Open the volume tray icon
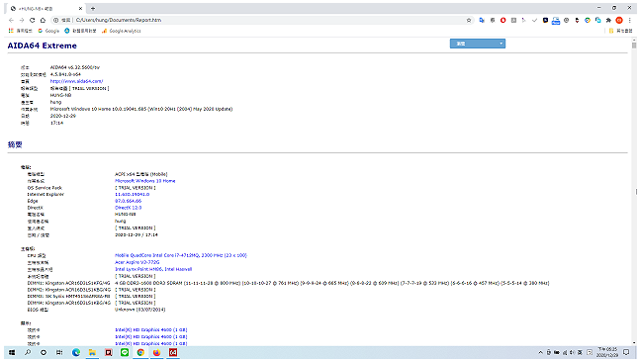 (573, 352)
